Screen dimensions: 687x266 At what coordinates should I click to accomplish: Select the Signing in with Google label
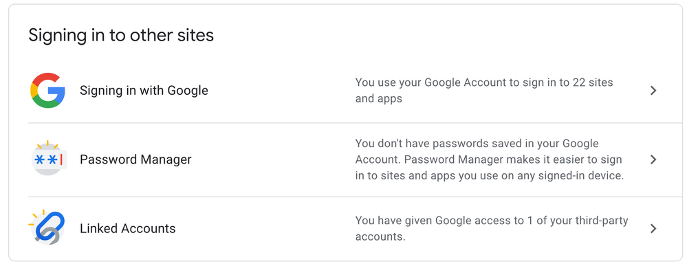click(x=144, y=91)
